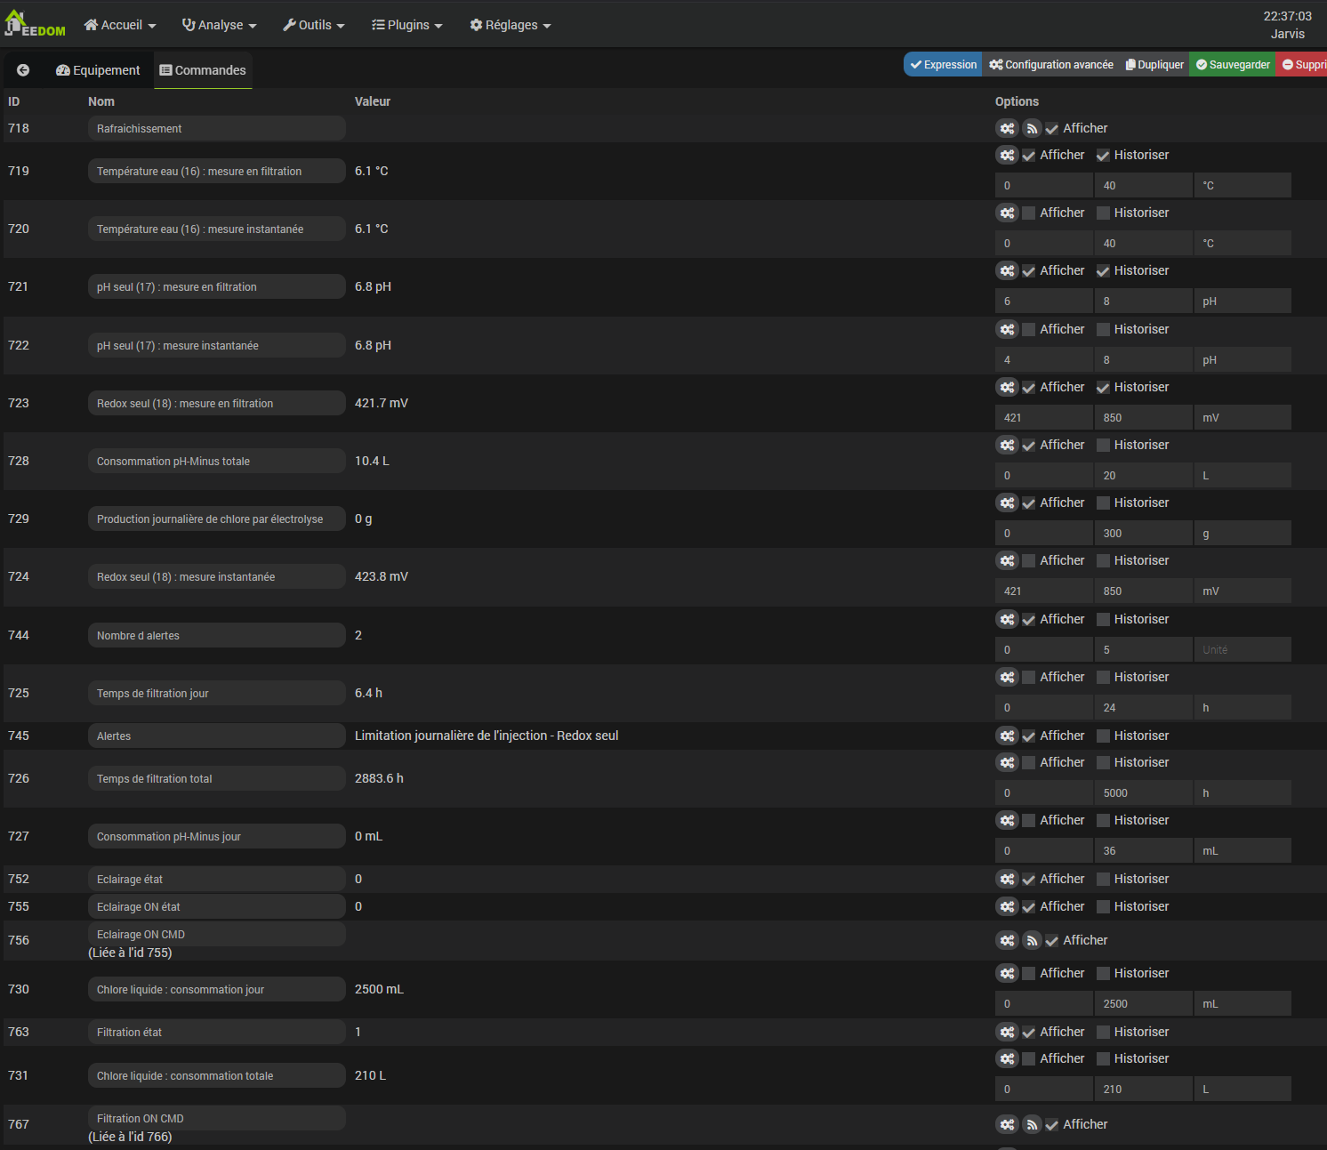This screenshot has width=1327, height=1150.
Task: Open gear for Eclairage ON état
Action: click(x=1007, y=906)
